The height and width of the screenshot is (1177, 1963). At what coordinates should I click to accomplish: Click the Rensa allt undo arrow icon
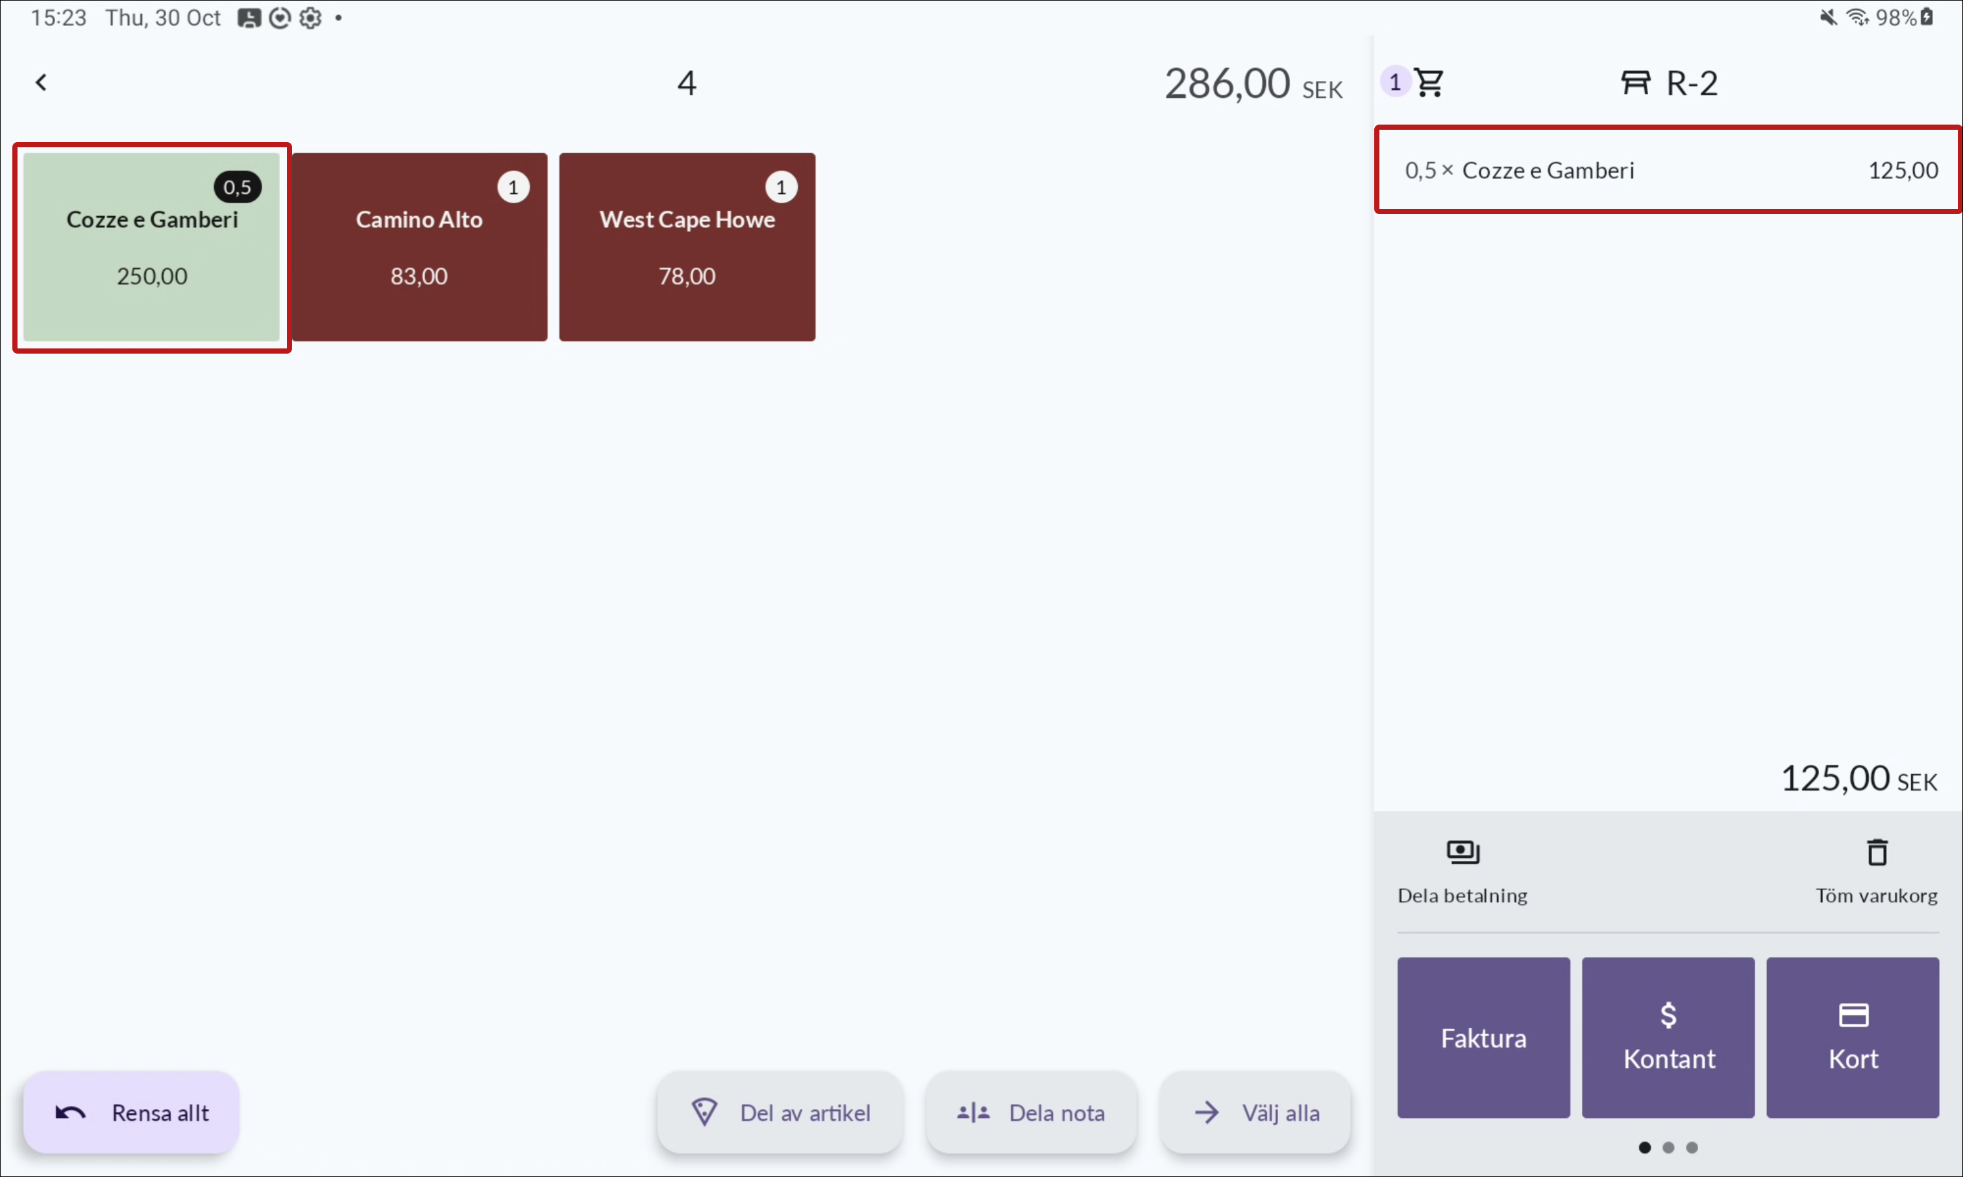71,1113
